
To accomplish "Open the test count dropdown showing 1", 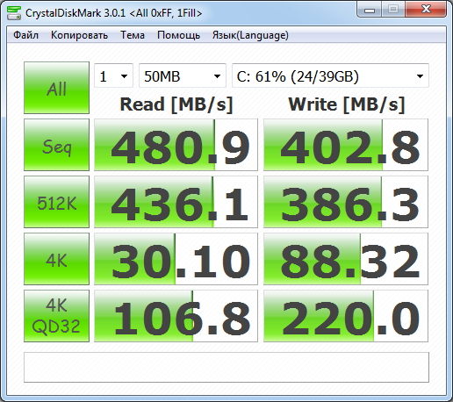I will pos(113,75).
